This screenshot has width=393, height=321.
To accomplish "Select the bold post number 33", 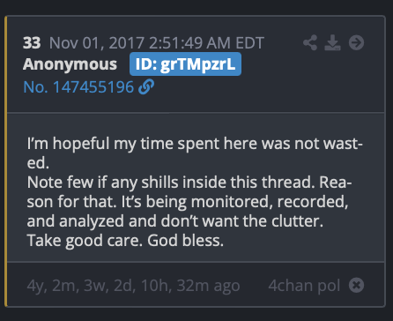I will (32, 43).
